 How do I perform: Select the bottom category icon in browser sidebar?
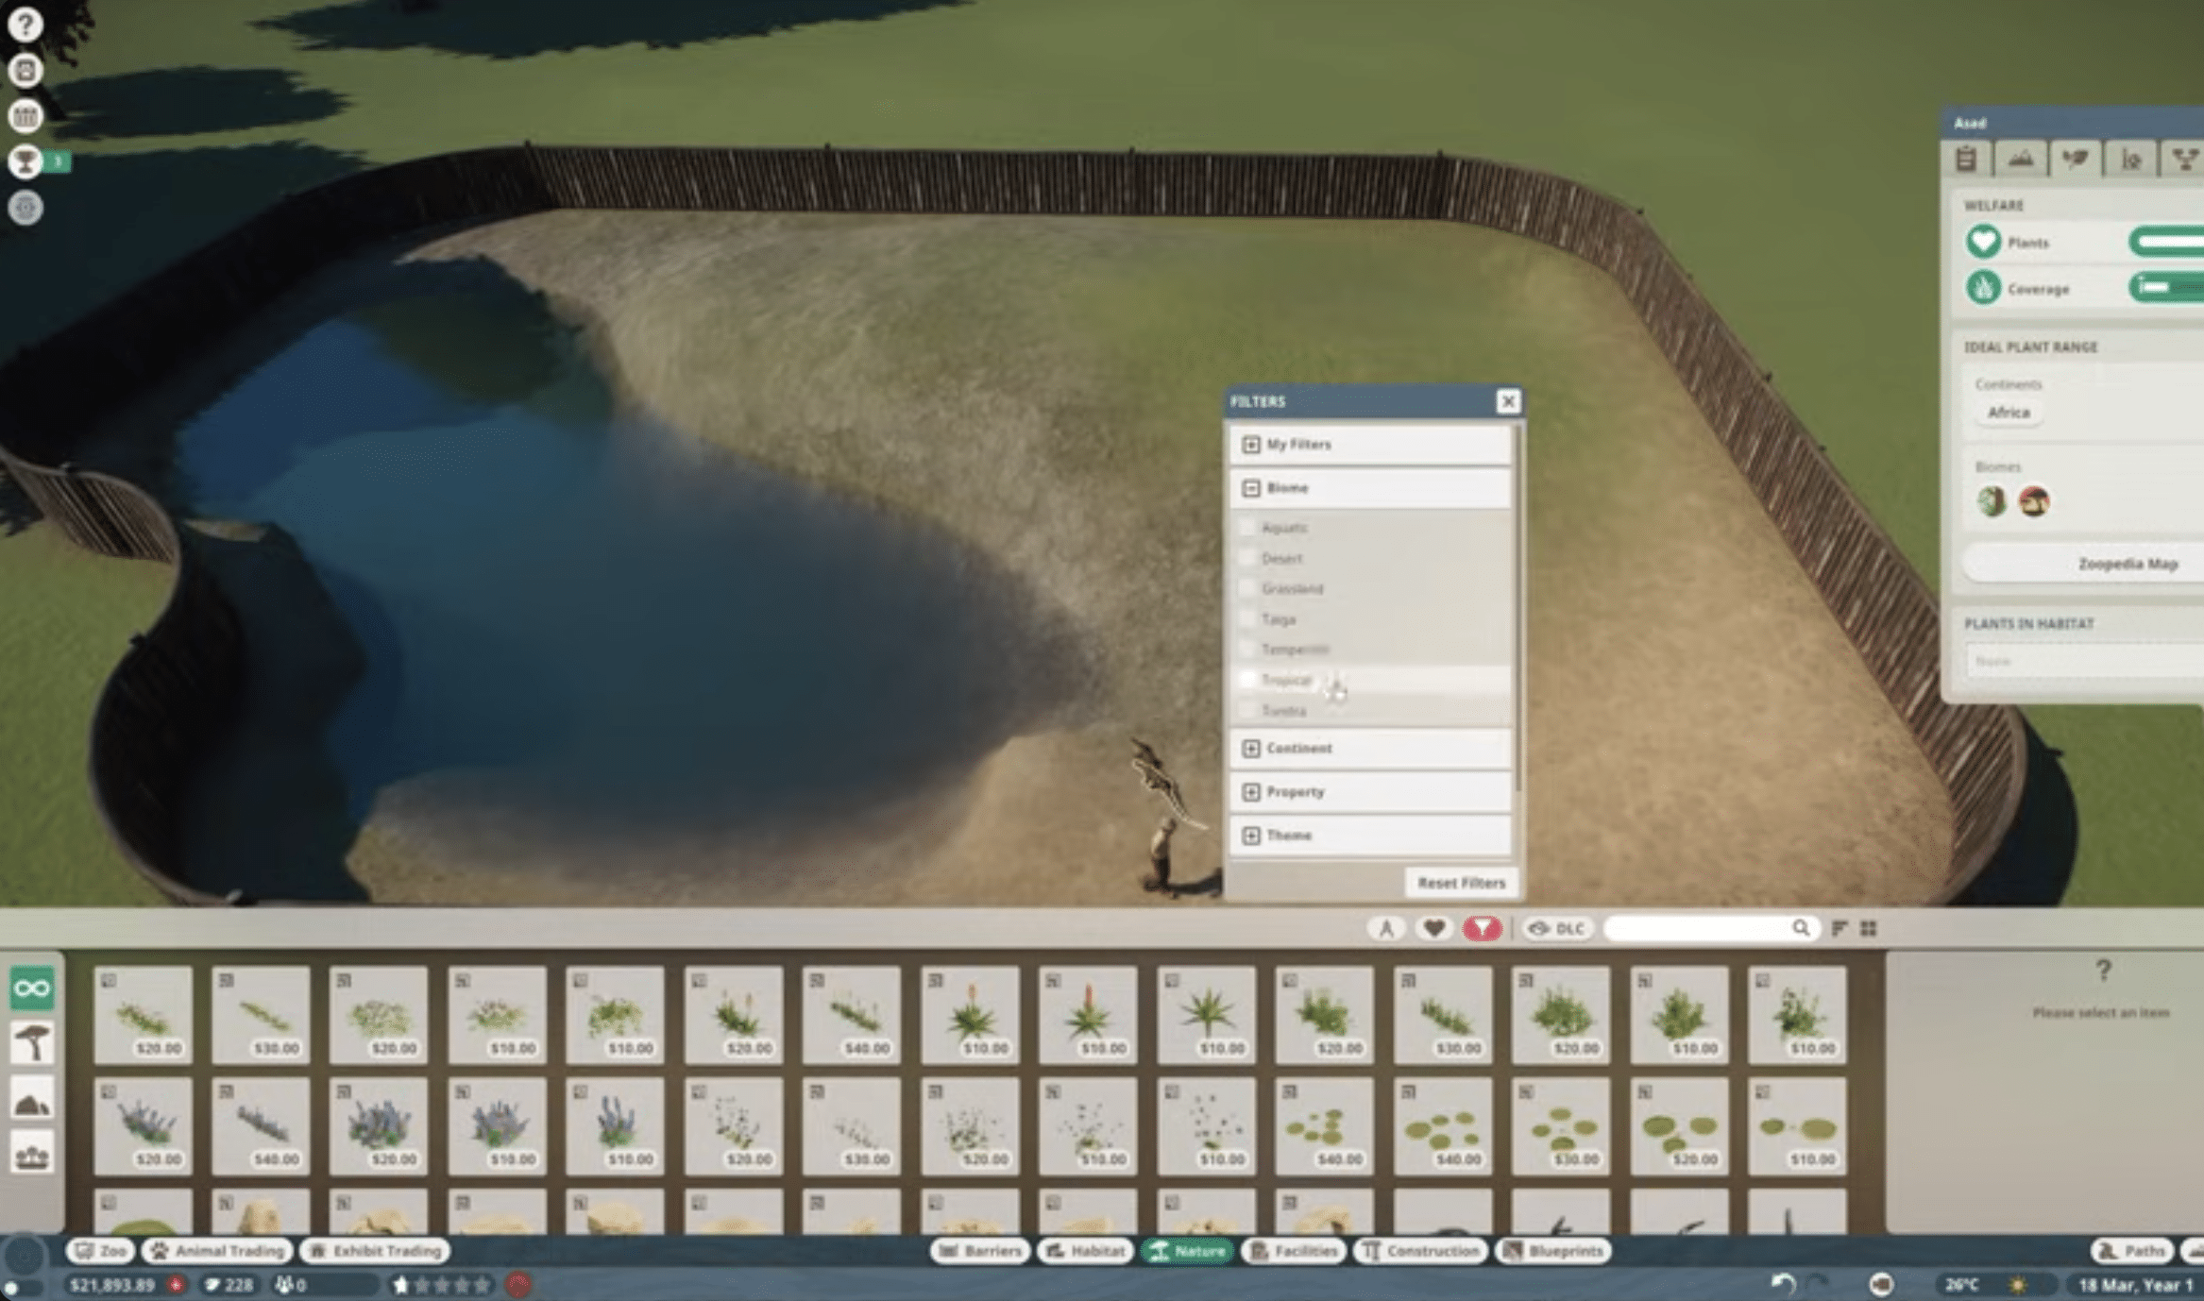pos(32,1155)
